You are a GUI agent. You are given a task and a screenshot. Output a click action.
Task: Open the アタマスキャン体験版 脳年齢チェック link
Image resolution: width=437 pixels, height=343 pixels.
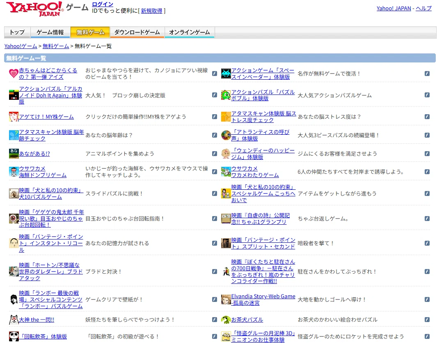51,135
